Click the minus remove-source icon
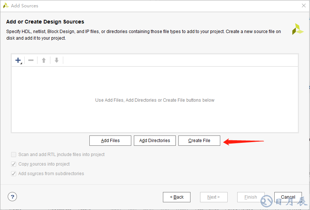Viewport: 310px width, 210px height. [x=31, y=60]
